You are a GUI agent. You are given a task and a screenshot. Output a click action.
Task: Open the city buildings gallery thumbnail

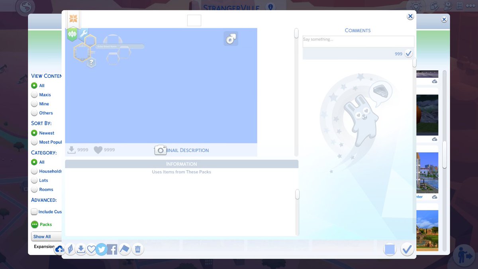pyautogui.click(x=427, y=173)
